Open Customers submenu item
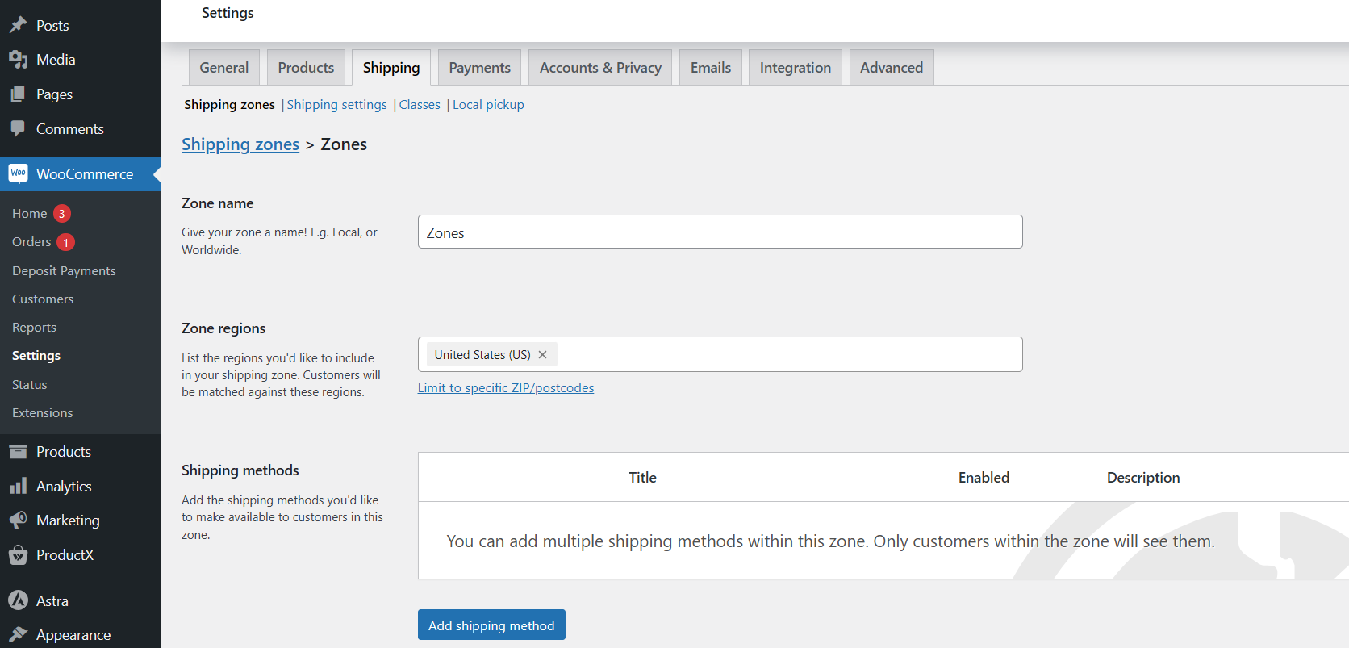The image size is (1349, 648). (x=43, y=299)
